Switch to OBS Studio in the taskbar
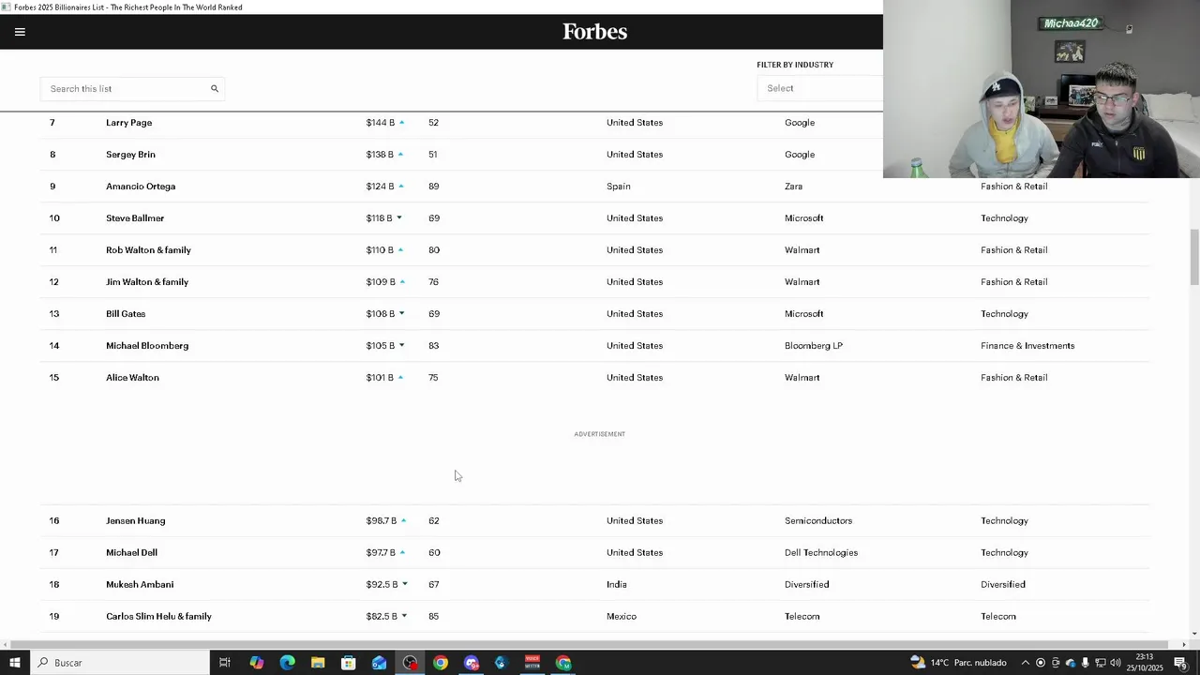1200x675 pixels. (x=410, y=663)
